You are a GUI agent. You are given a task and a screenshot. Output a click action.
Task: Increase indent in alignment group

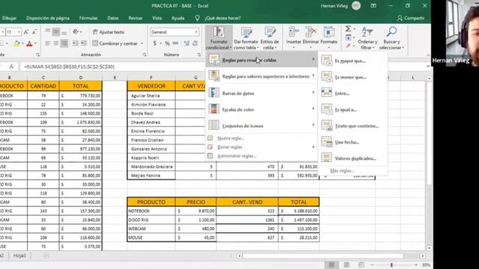[83, 43]
